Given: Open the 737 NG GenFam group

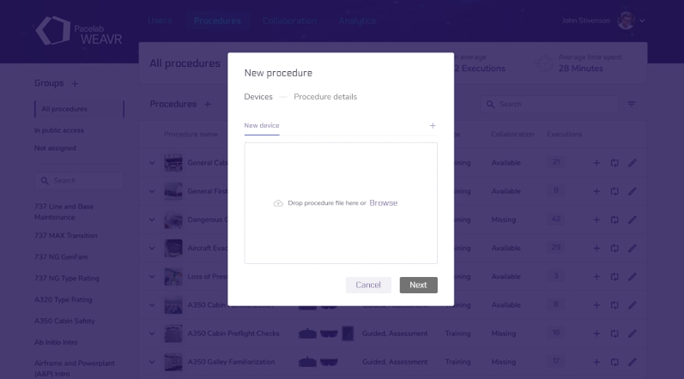Looking at the screenshot, I should (x=61, y=257).
